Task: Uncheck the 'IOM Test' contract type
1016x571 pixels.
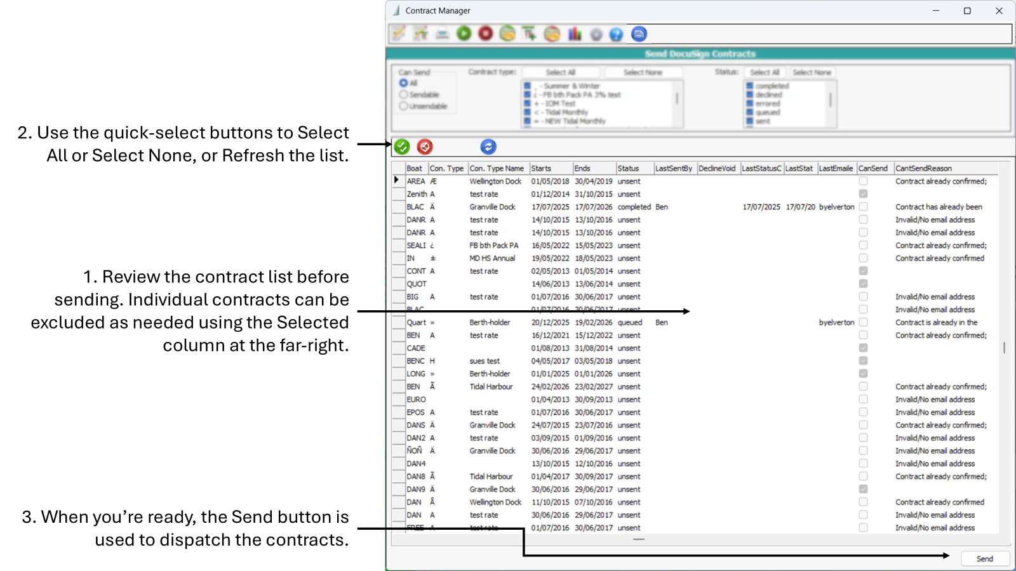Action: [x=526, y=103]
